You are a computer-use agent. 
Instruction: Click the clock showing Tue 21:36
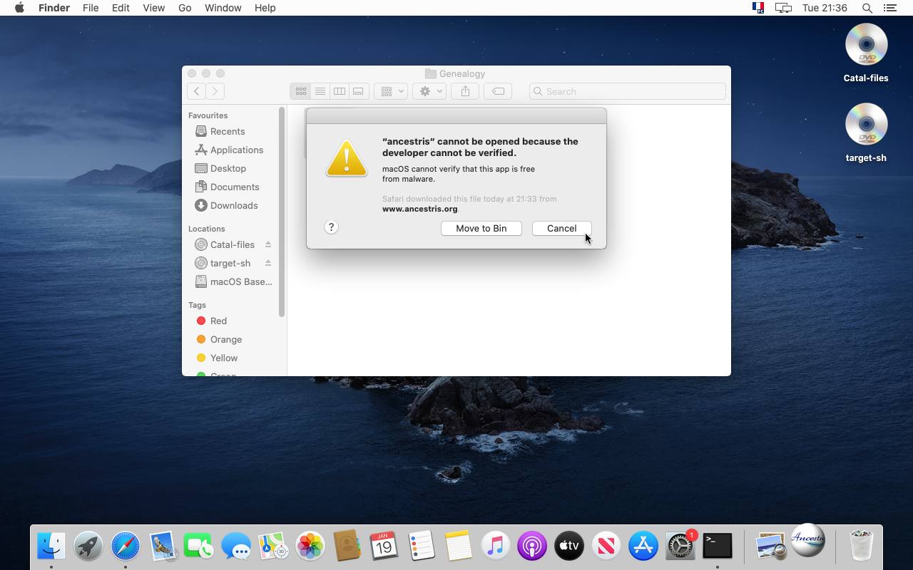825,8
